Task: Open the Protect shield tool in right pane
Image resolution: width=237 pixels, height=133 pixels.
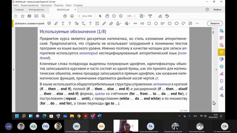Action: [221, 81]
